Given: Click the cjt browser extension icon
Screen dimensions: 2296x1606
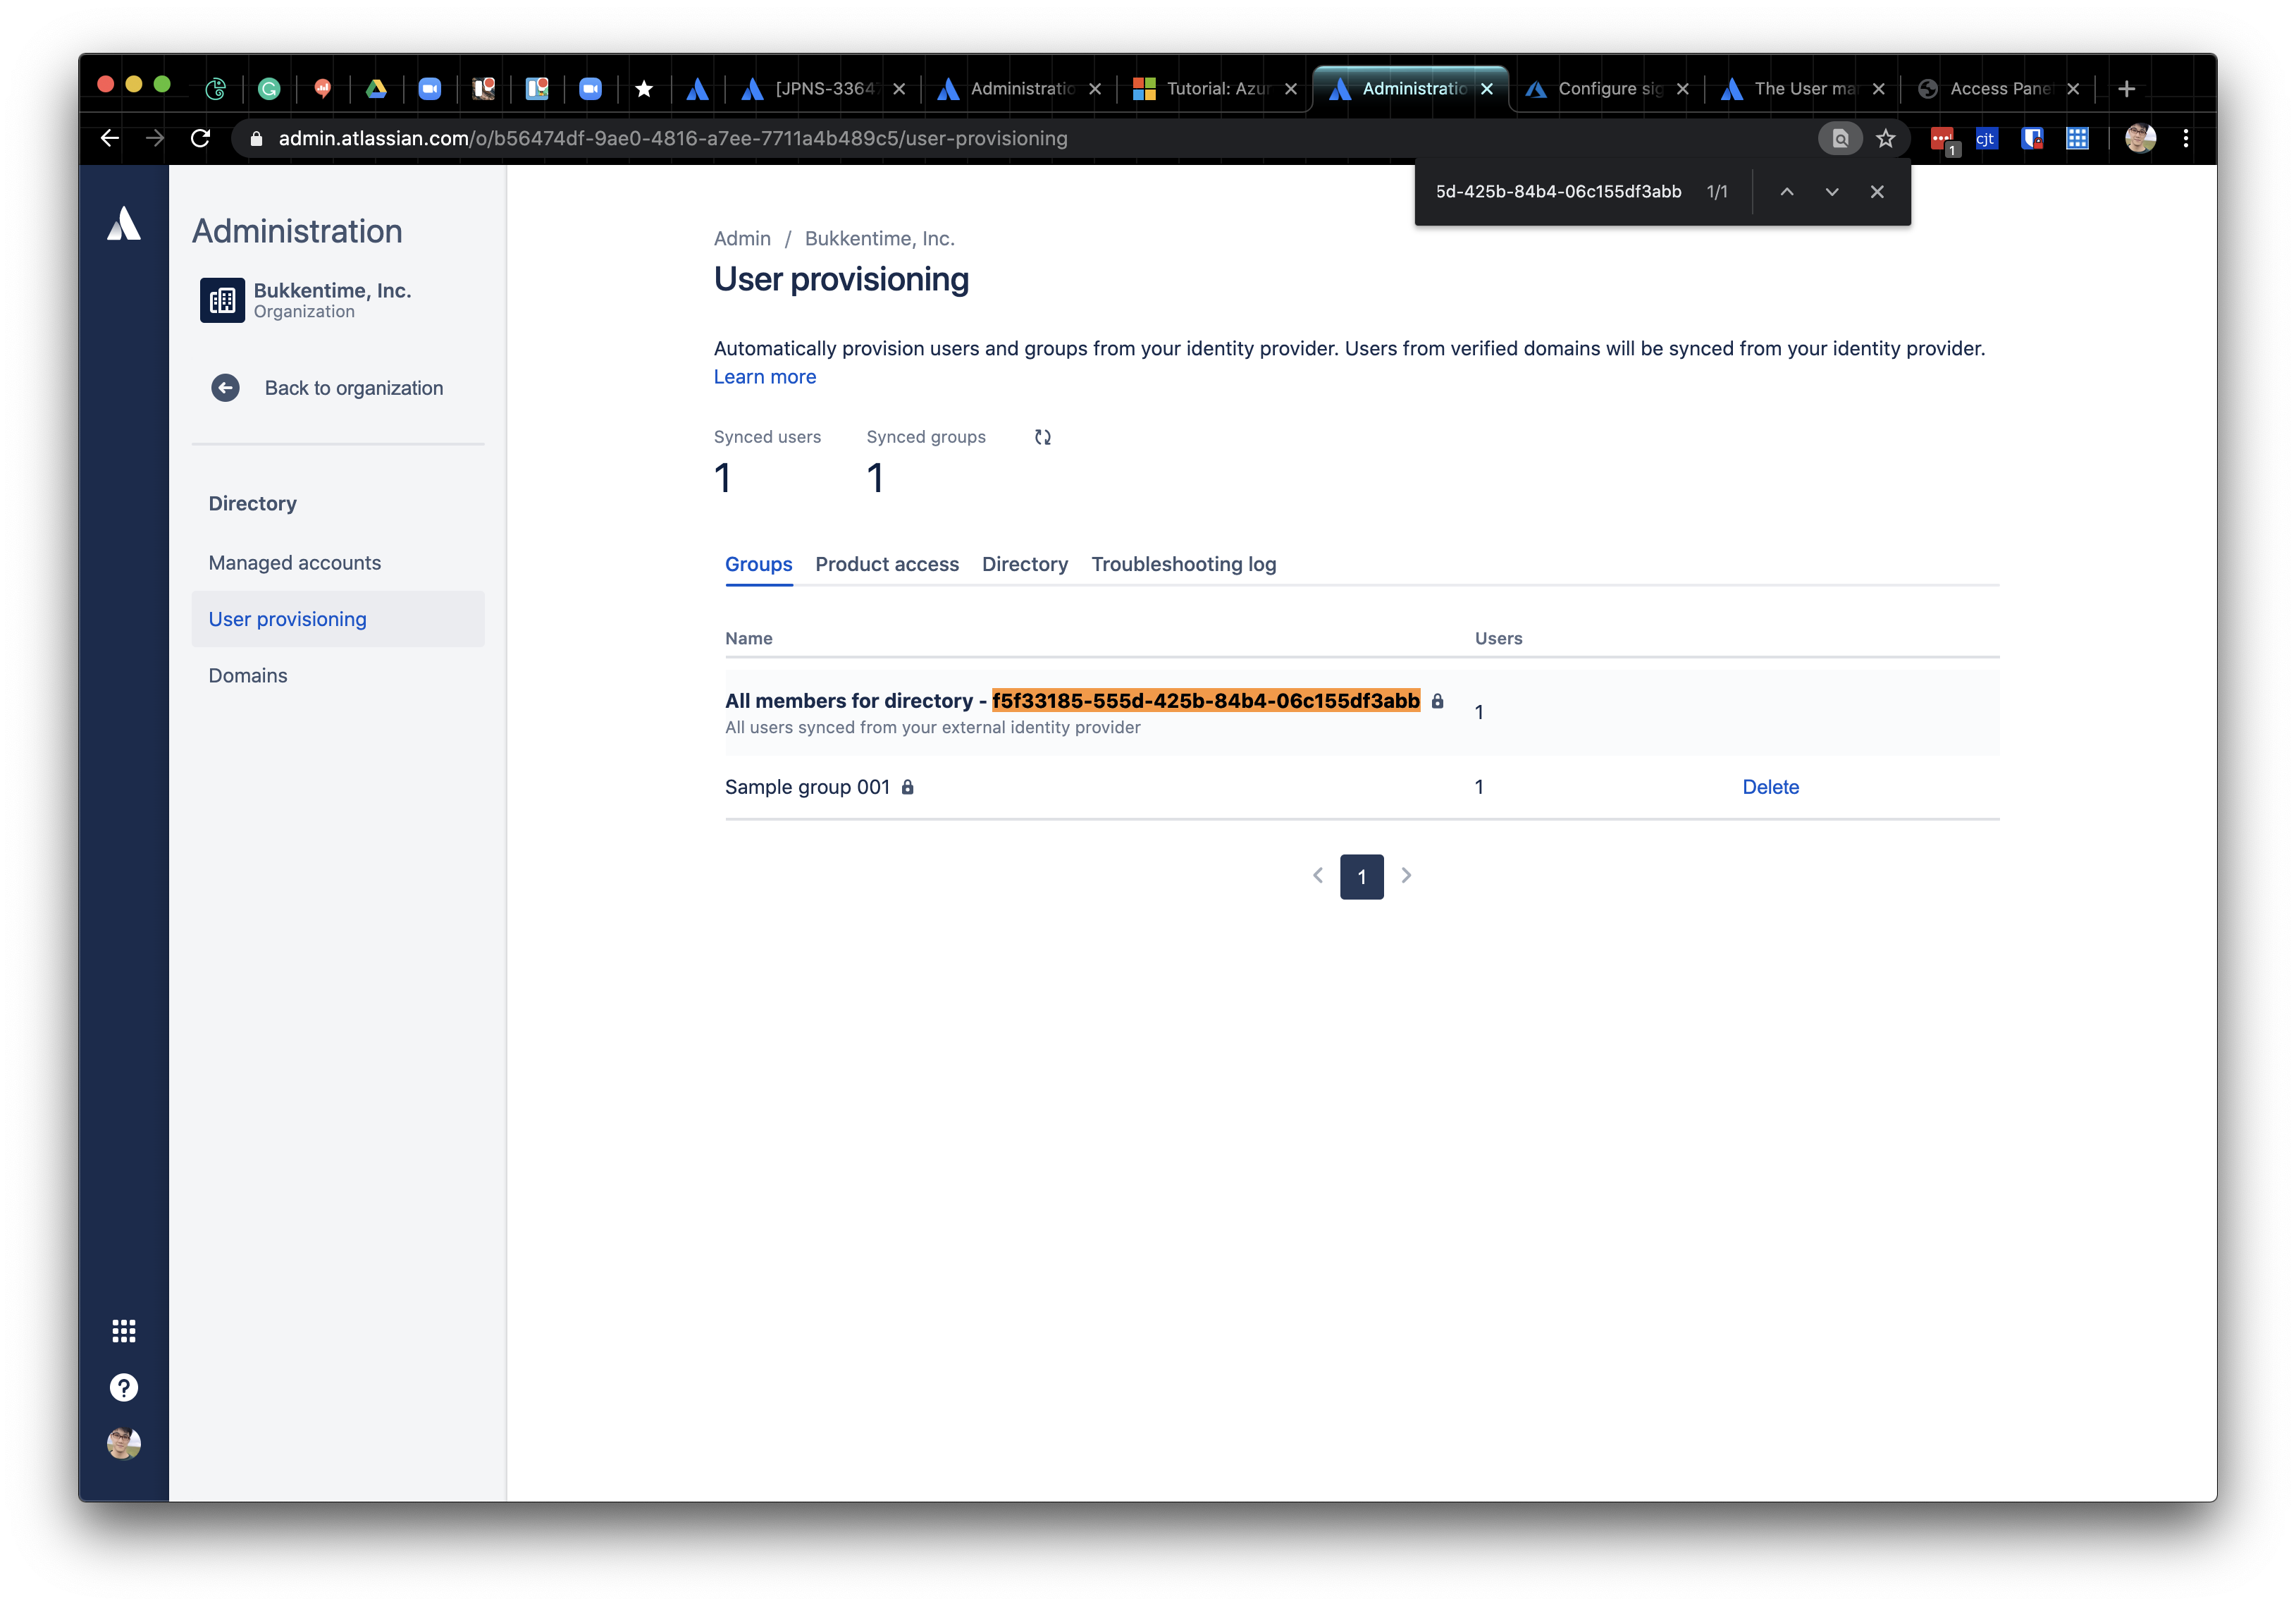Looking at the screenshot, I should (x=1986, y=138).
